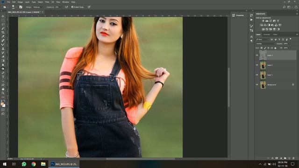Open the layer filter Kind dropdown

263,39
